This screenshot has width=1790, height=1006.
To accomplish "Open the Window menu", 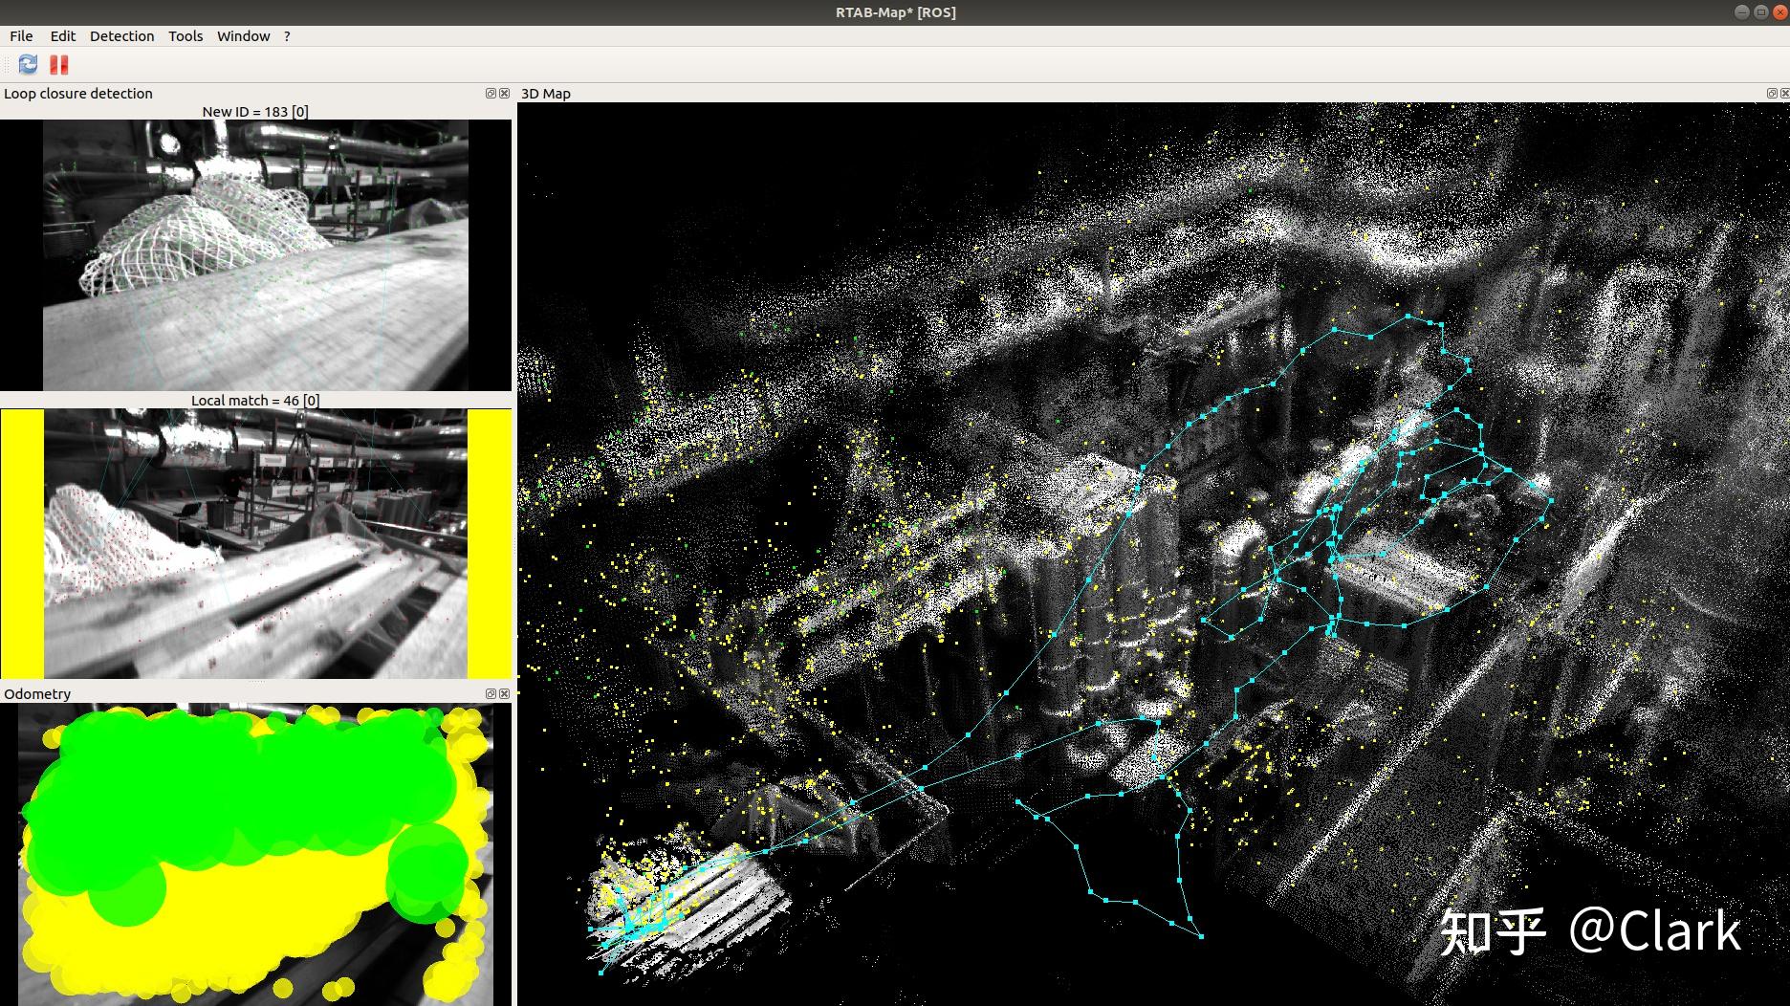I will click(243, 35).
